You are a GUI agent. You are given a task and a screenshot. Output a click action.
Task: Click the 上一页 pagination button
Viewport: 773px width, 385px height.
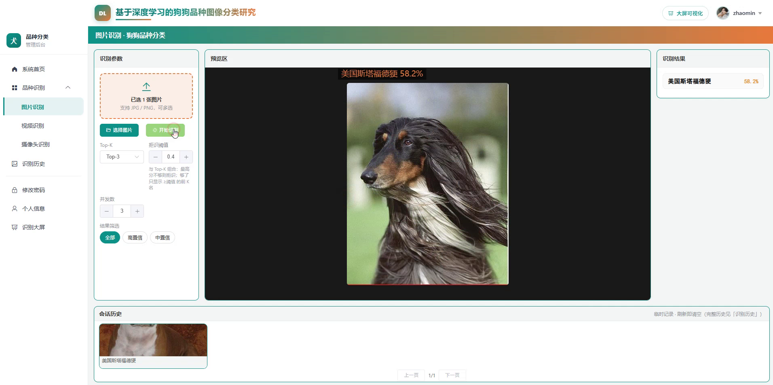tap(411, 375)
